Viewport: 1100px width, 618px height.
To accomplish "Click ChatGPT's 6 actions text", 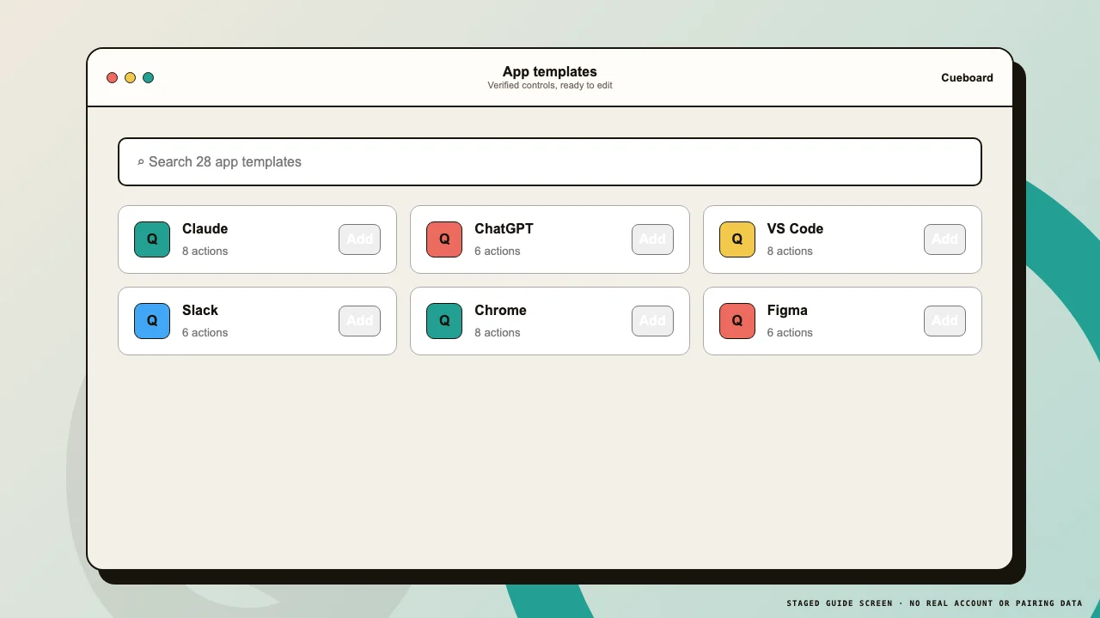I will (497, 251).
